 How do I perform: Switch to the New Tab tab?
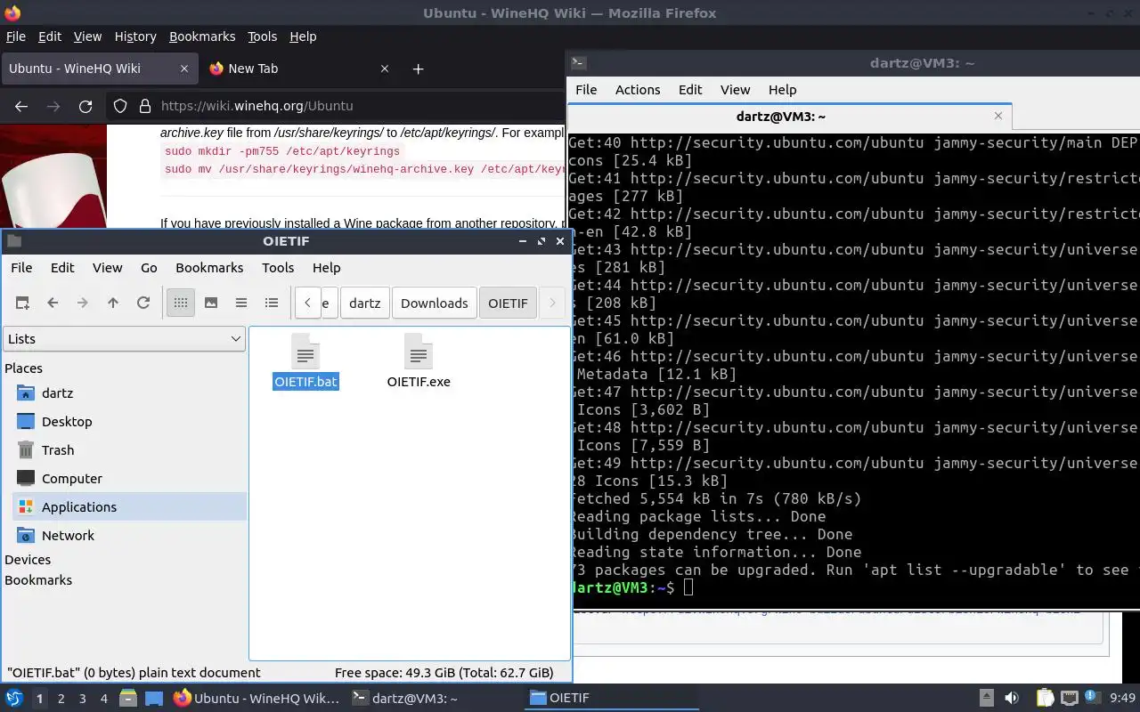click(x=298, y=69)
